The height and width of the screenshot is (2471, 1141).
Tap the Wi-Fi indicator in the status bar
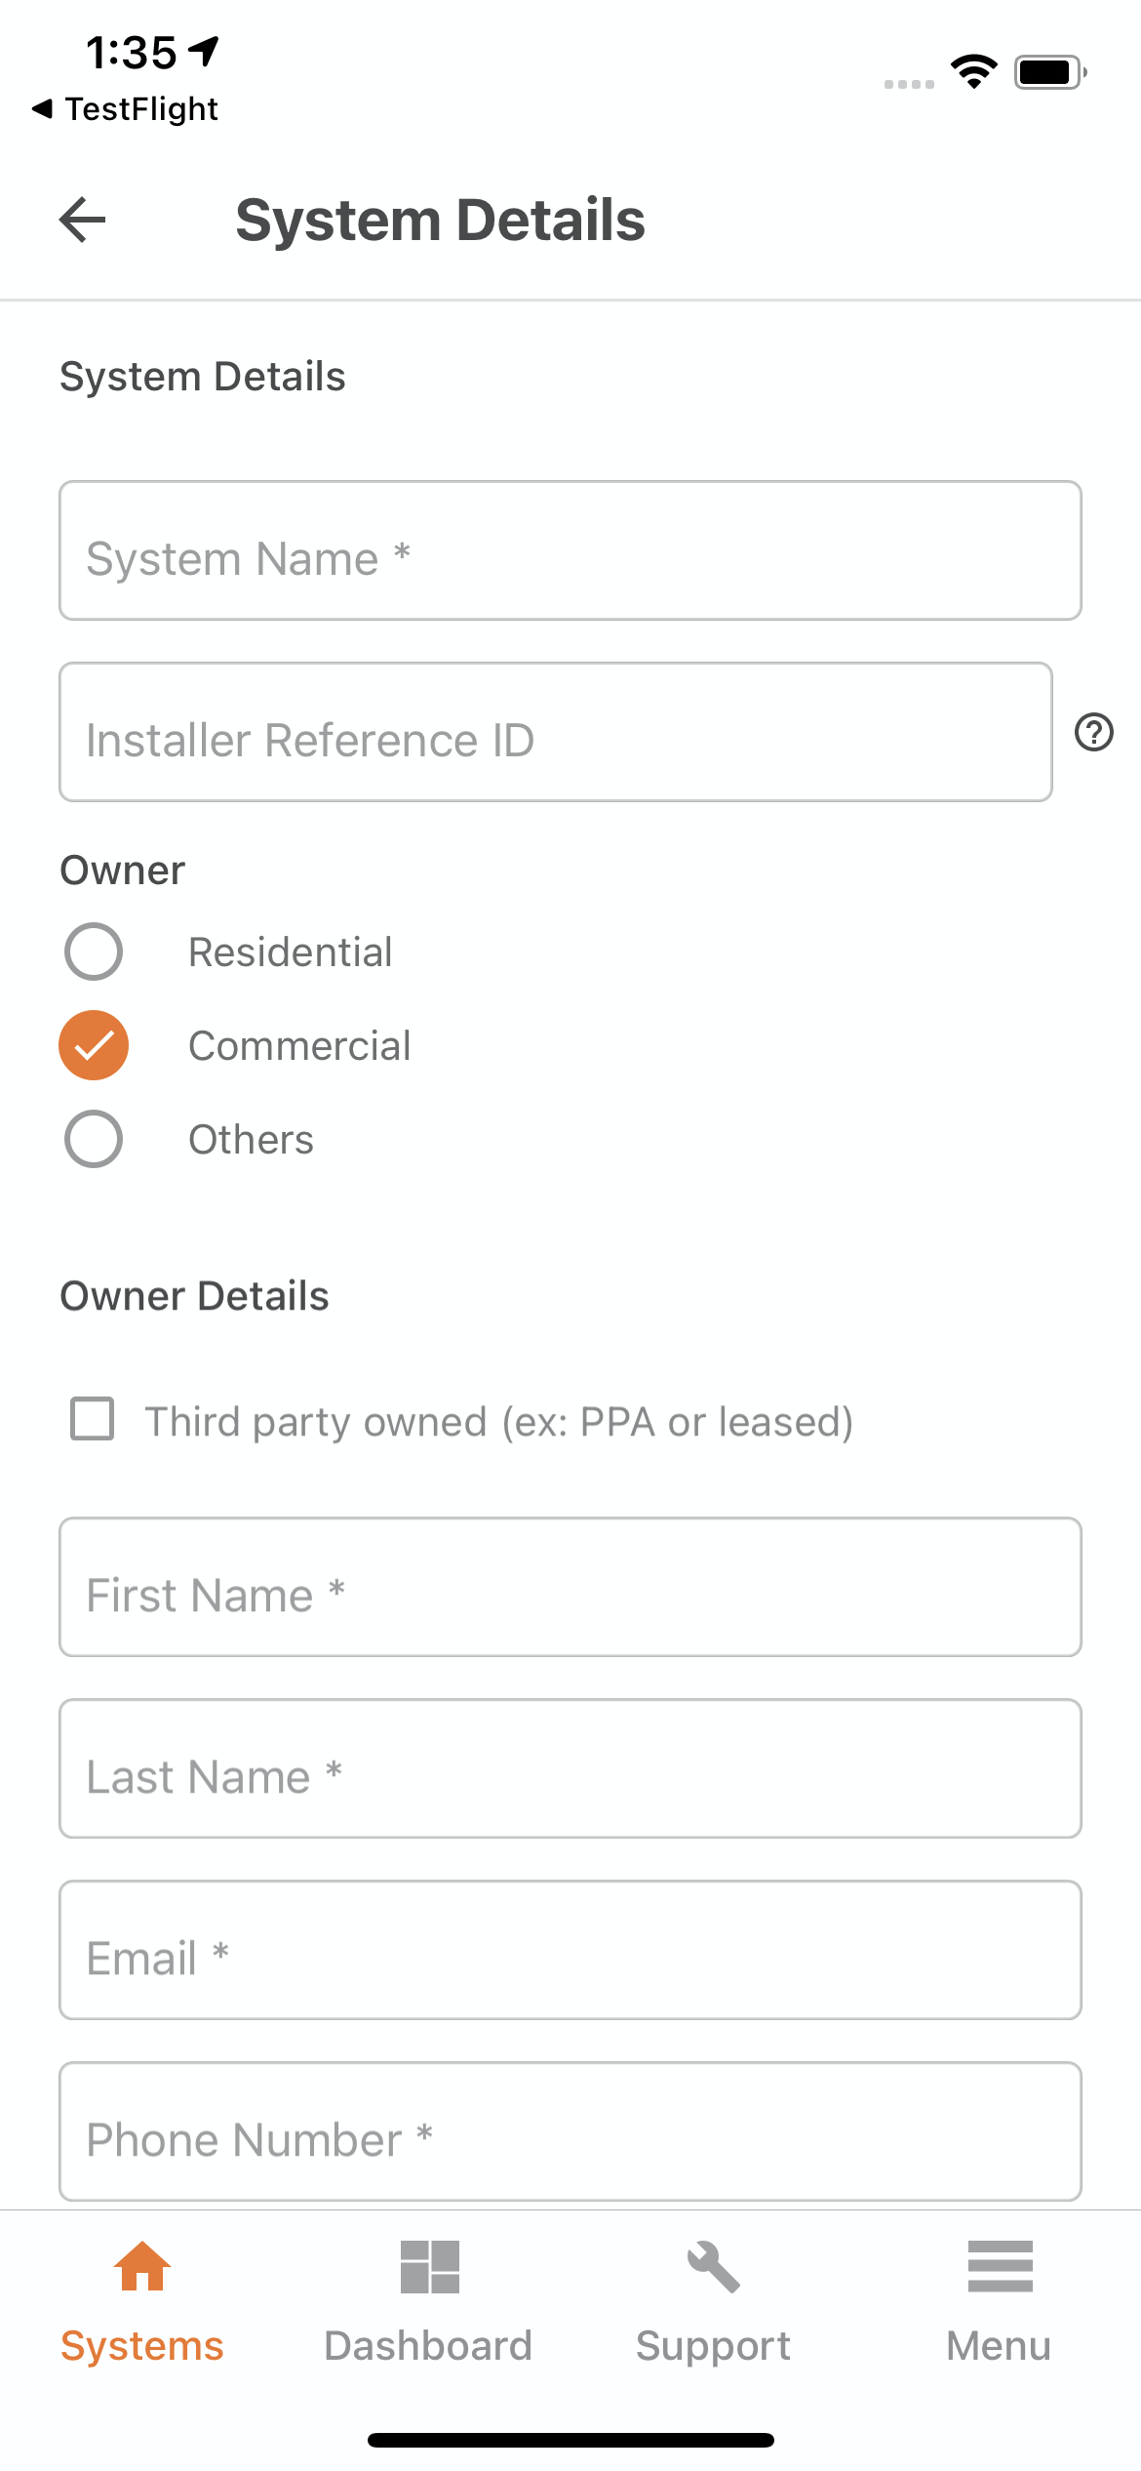point(972,68)
